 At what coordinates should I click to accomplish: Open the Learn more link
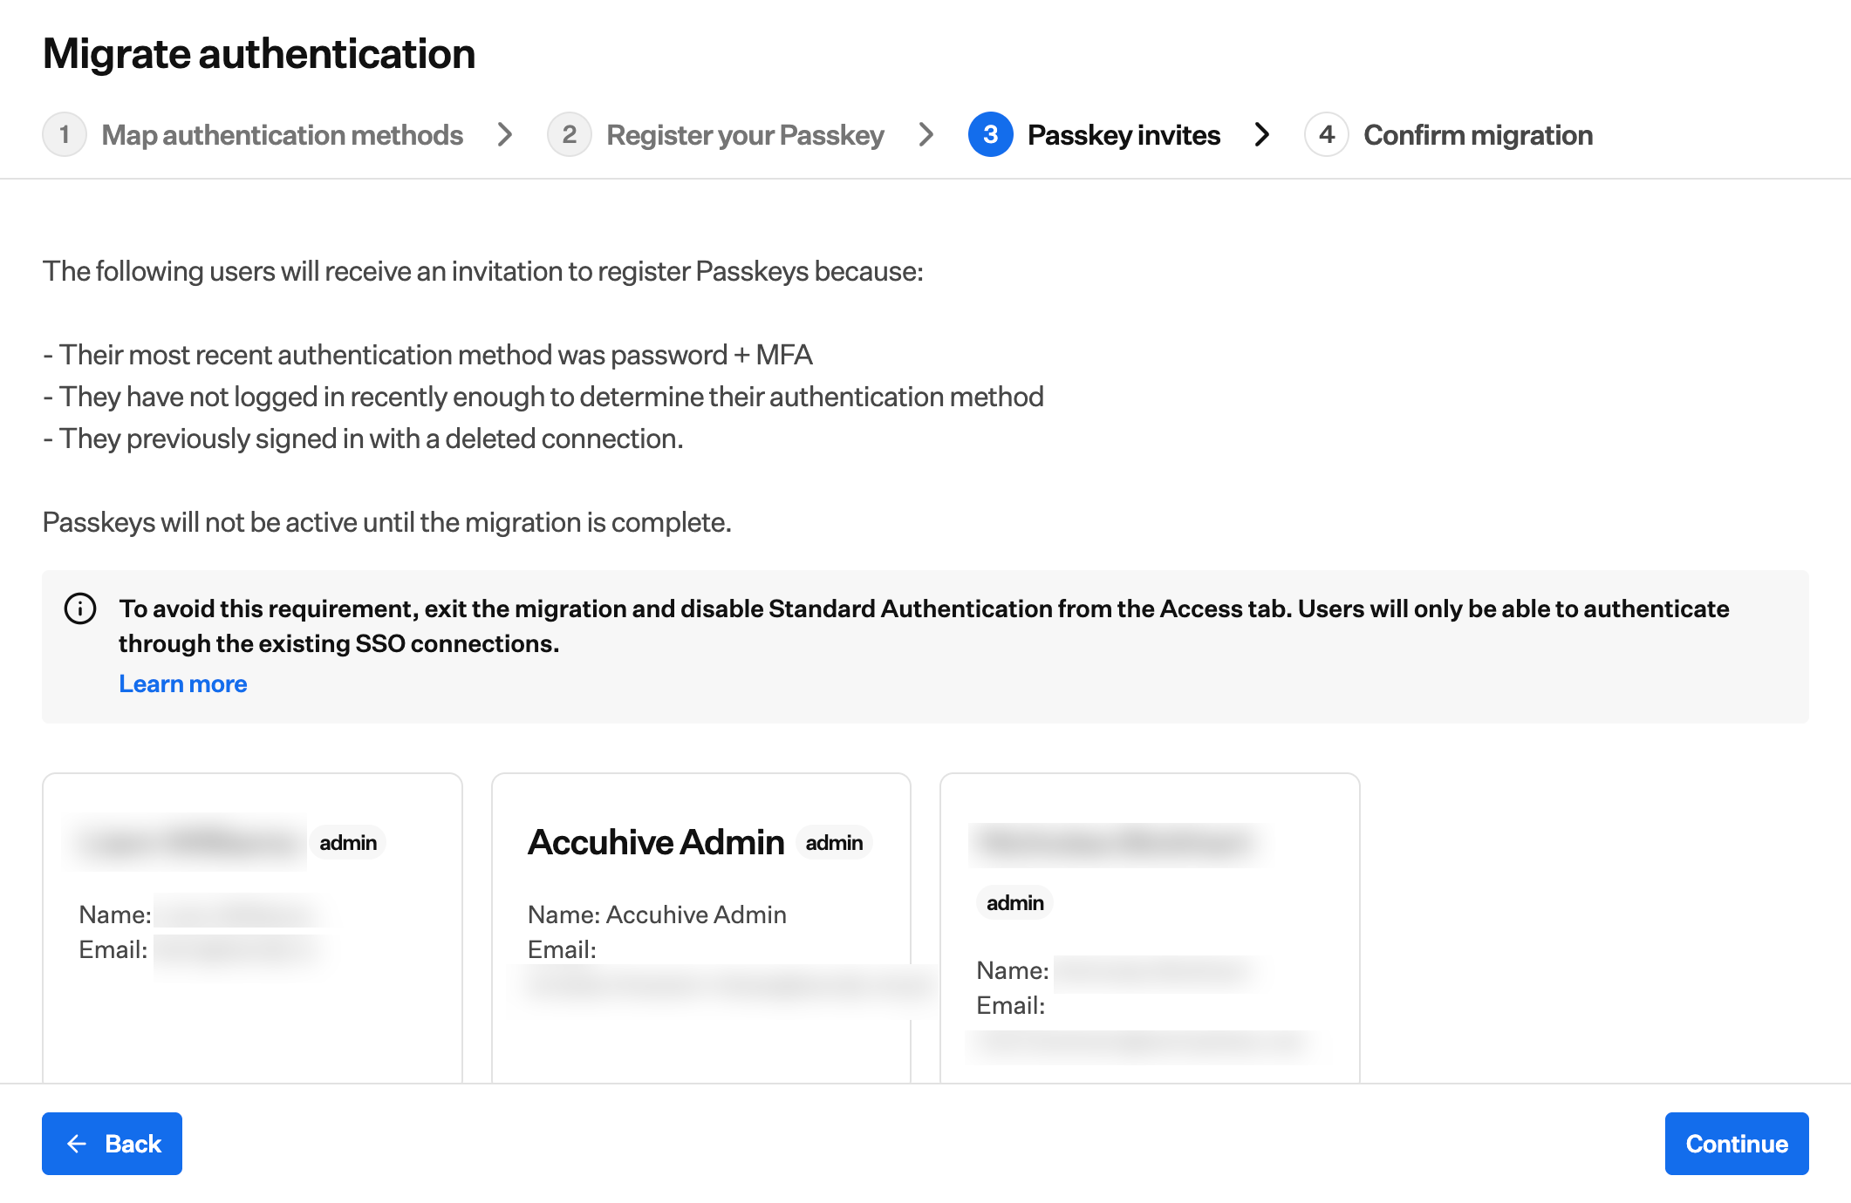coord(182,683)
